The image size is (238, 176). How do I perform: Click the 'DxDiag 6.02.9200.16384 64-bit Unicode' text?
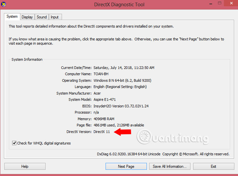click(x=129, y=154)
